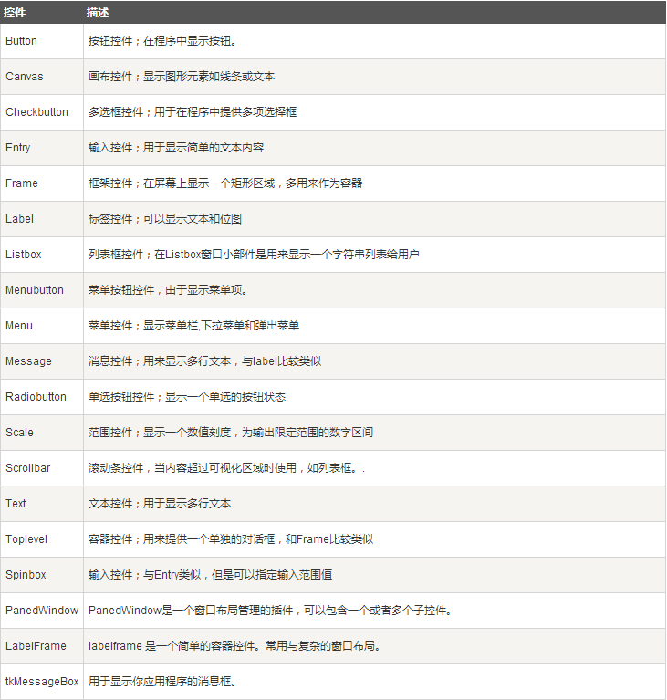The width and height of the screenshot is (667, 700).
Task: Click description starting '框架控件；在屏幕上显示'
Action: (225, 183)
